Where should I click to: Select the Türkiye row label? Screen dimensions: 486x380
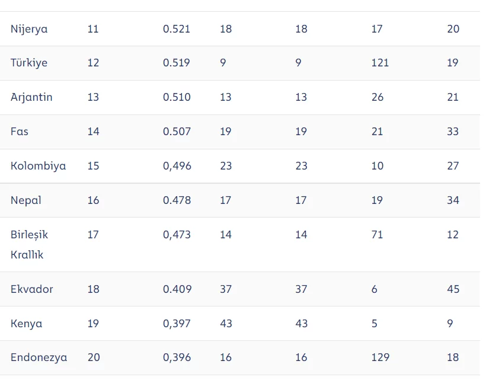coord(29,63)
